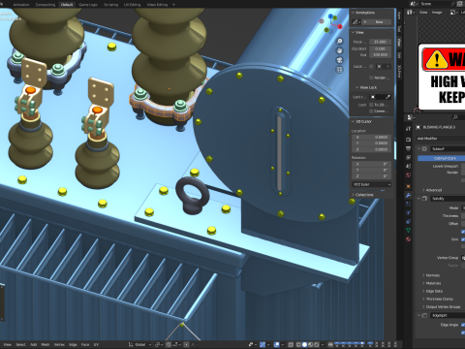This screenshot has height=349, width=465.
Task: Open the Output properties tab icon
Action: pos(408,148)
